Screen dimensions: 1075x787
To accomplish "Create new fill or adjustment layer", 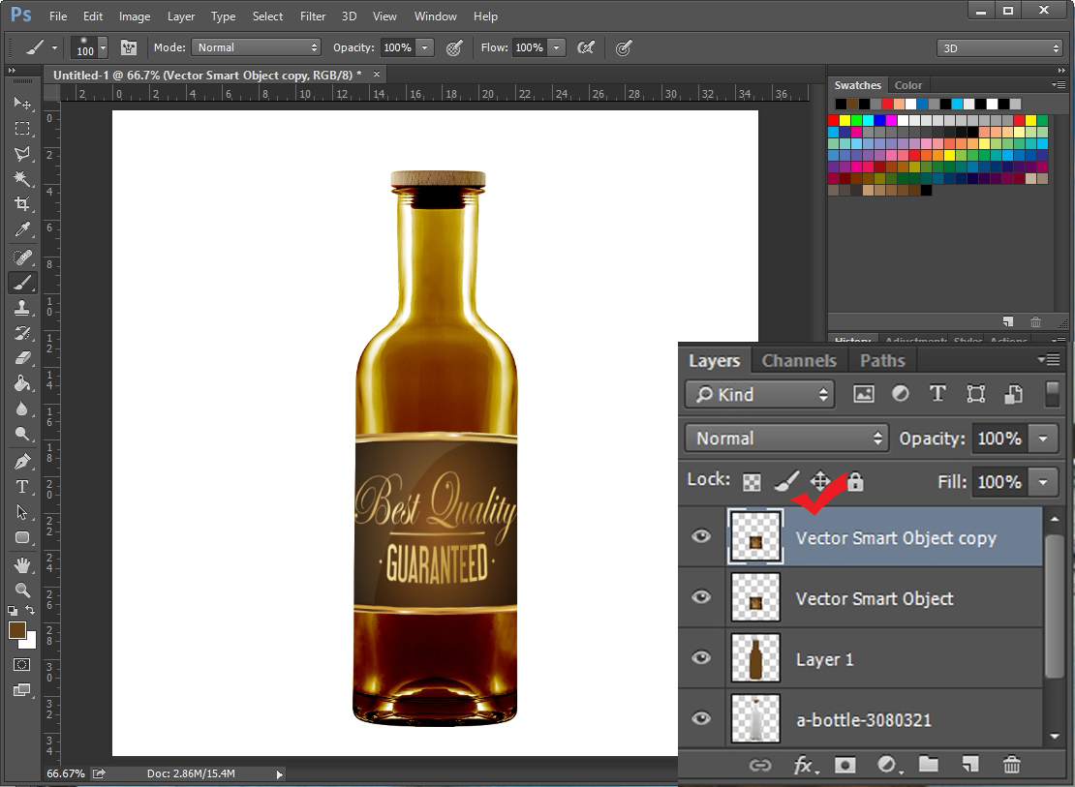I will click(887, 765).
